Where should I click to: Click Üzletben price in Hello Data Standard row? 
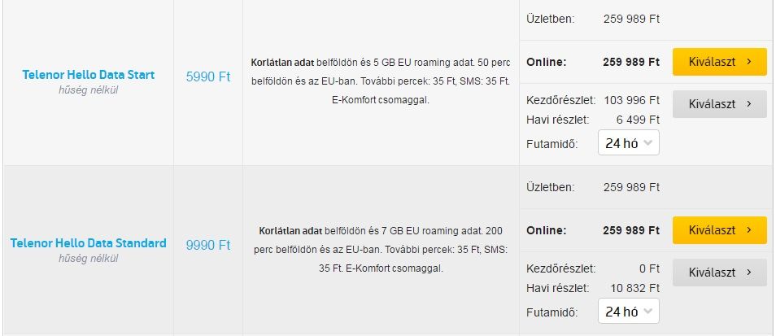631,187
